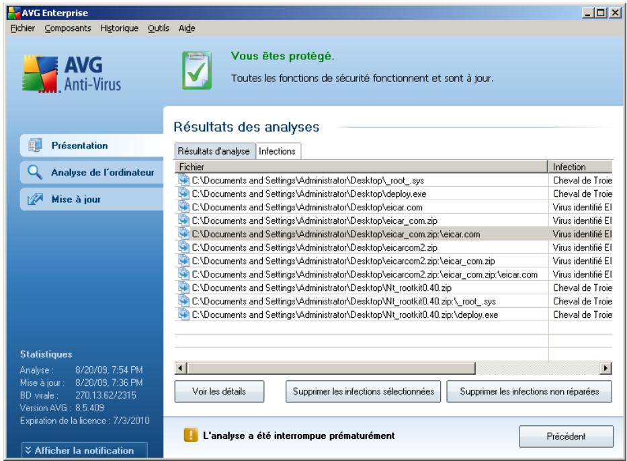Switch to Résultats d'analyse tab
The image size is (627, 461).
[214, 151]
